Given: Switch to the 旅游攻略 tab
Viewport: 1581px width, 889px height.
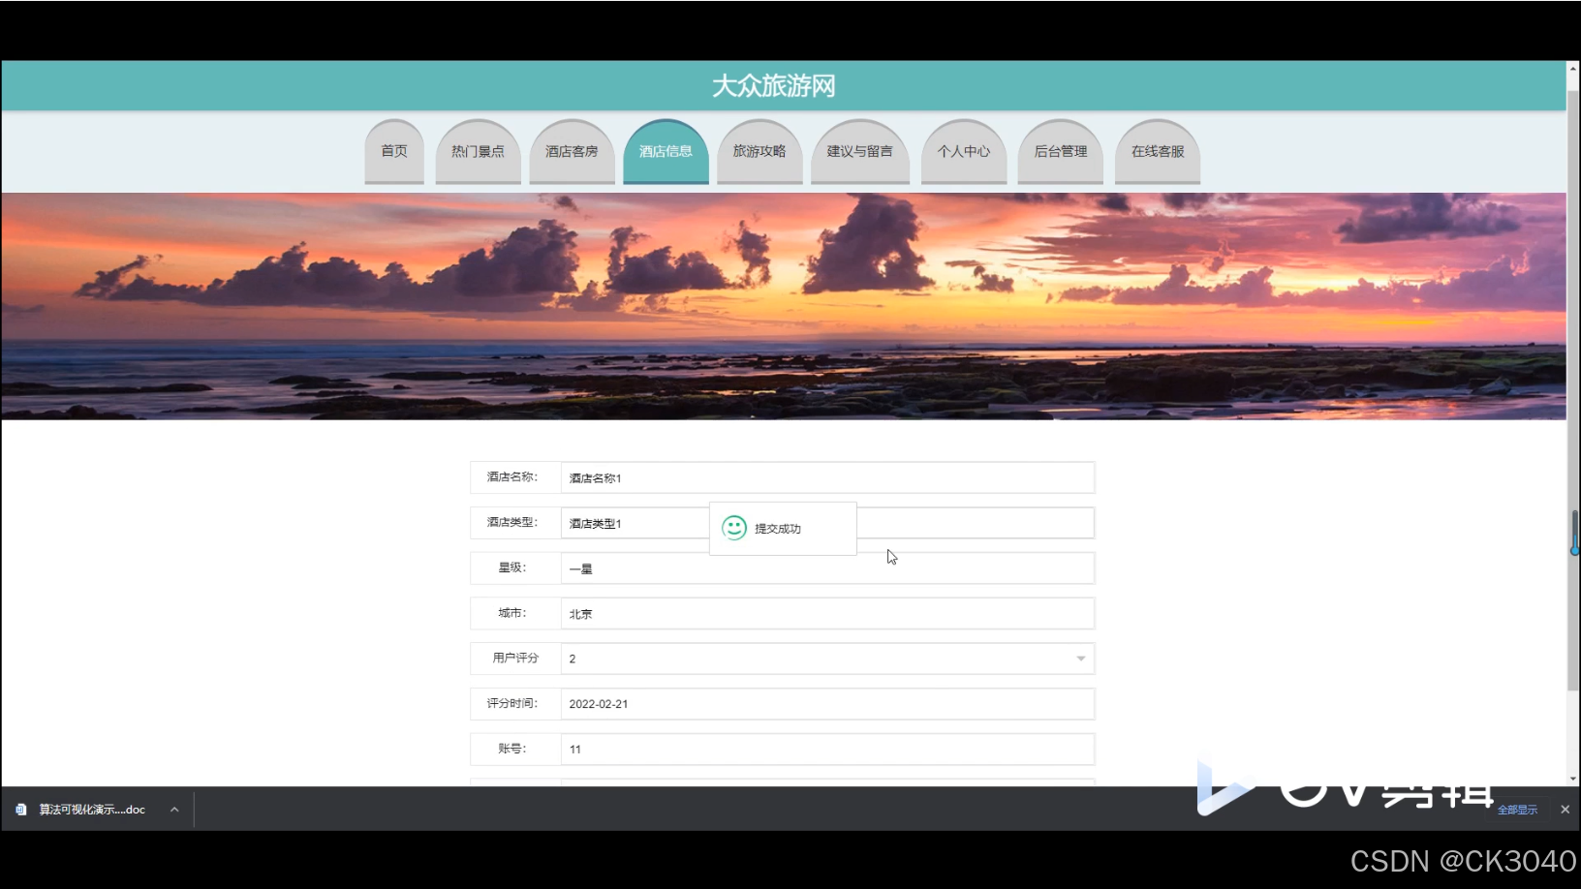Looking at the screenshot, I should coord(759,151).
